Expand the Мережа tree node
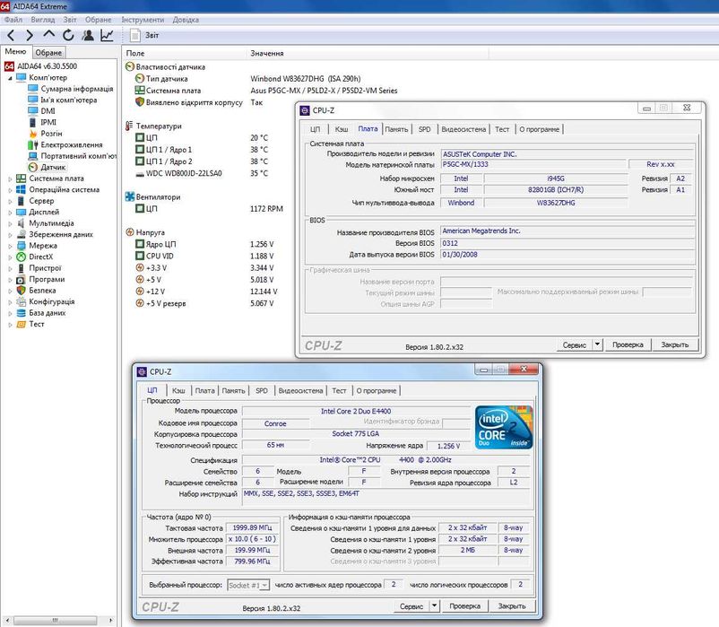Viewport: 719px width, 627px height. click(x=10, y=247)
